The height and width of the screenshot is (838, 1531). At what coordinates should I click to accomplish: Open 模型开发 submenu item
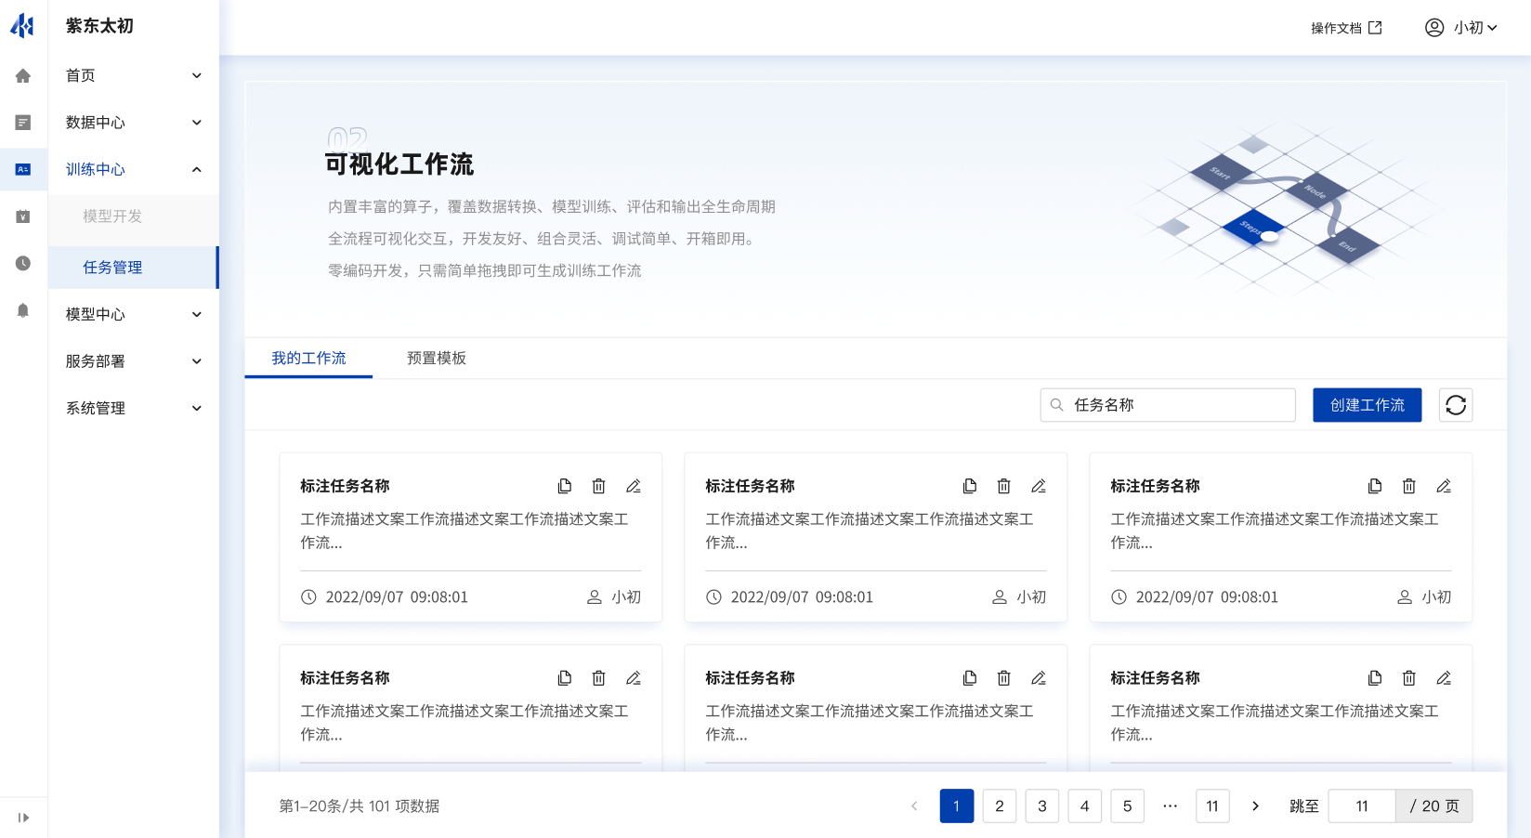point(134,216)
